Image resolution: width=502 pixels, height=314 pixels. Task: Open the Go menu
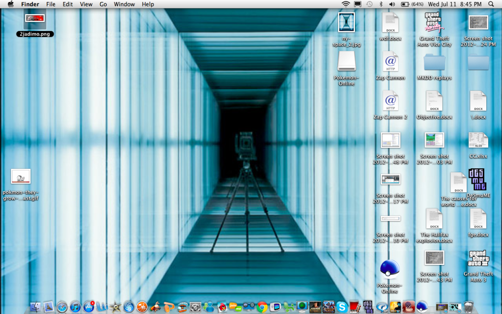103,4
